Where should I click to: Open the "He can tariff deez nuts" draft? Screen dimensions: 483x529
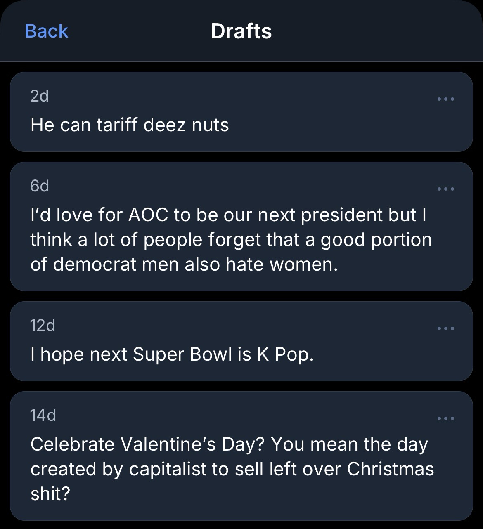pyautogui.click(x=130, y=125)
